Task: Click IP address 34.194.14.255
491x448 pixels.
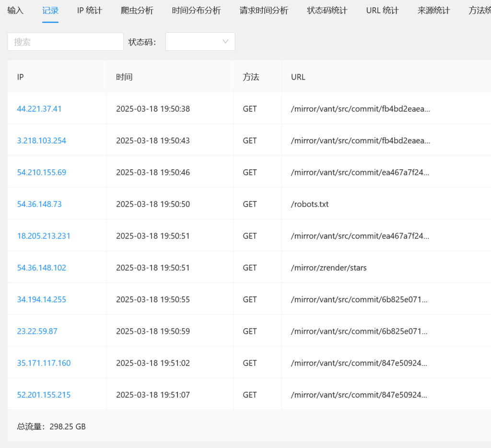Action: tap(42, 299)
